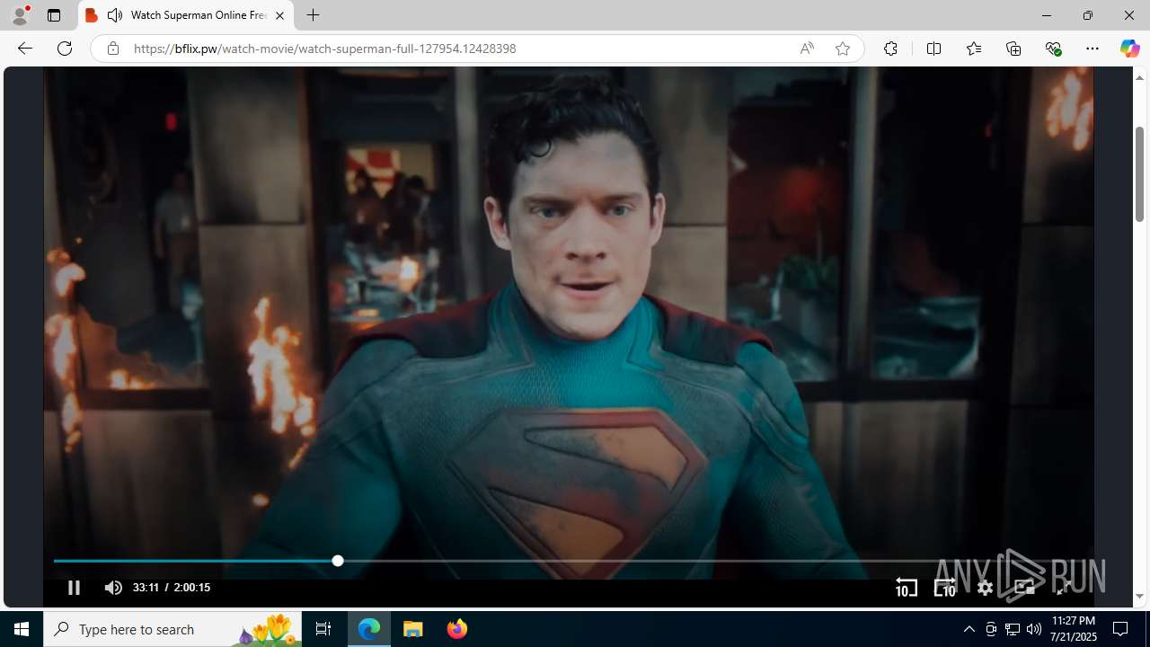Open File Explorer from taskbar
This screenshot has height=647, width=1150.
(x=413, y=629)
